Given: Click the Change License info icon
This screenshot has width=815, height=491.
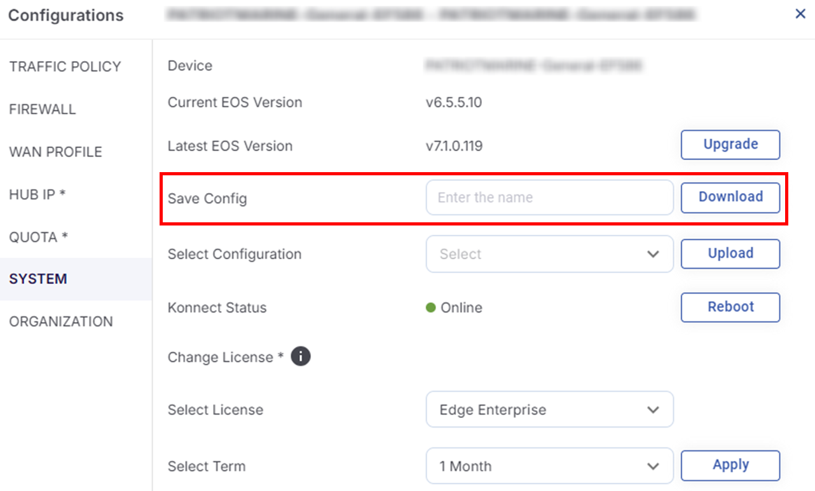Looking at the screenshot, I should point(301,357).
